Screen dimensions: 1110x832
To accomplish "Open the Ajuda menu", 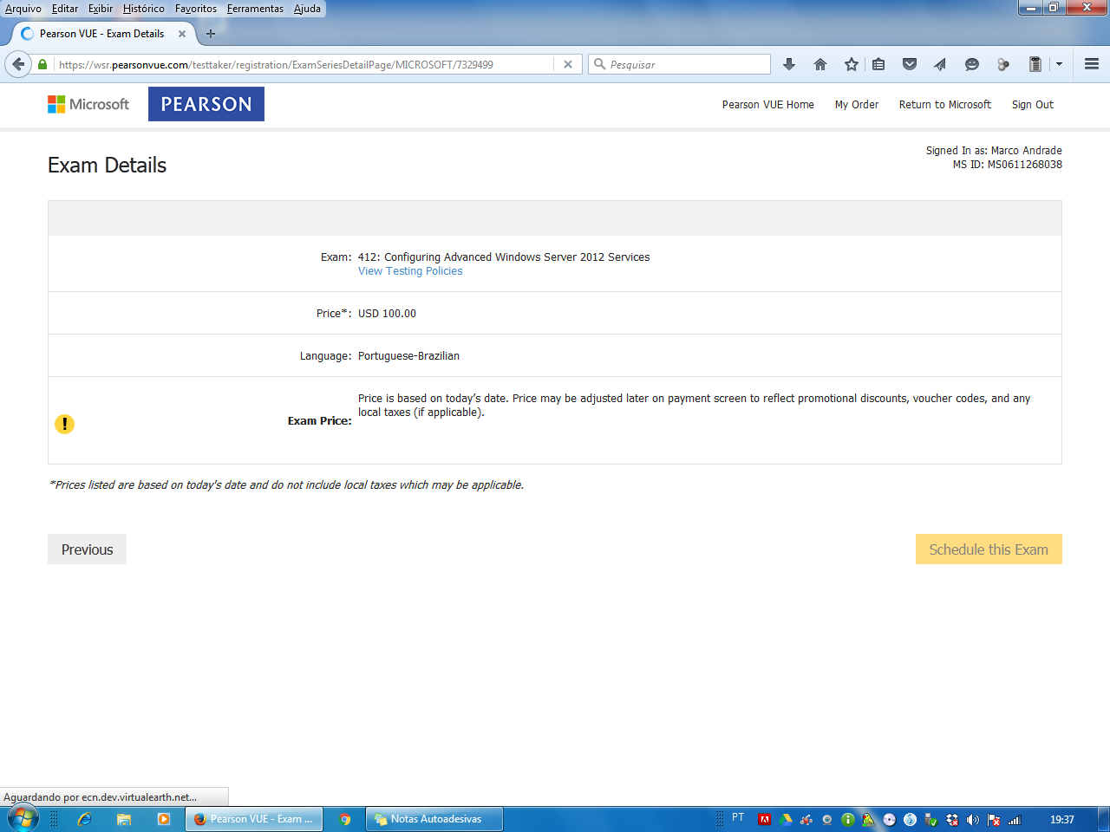I will point(307,9).
